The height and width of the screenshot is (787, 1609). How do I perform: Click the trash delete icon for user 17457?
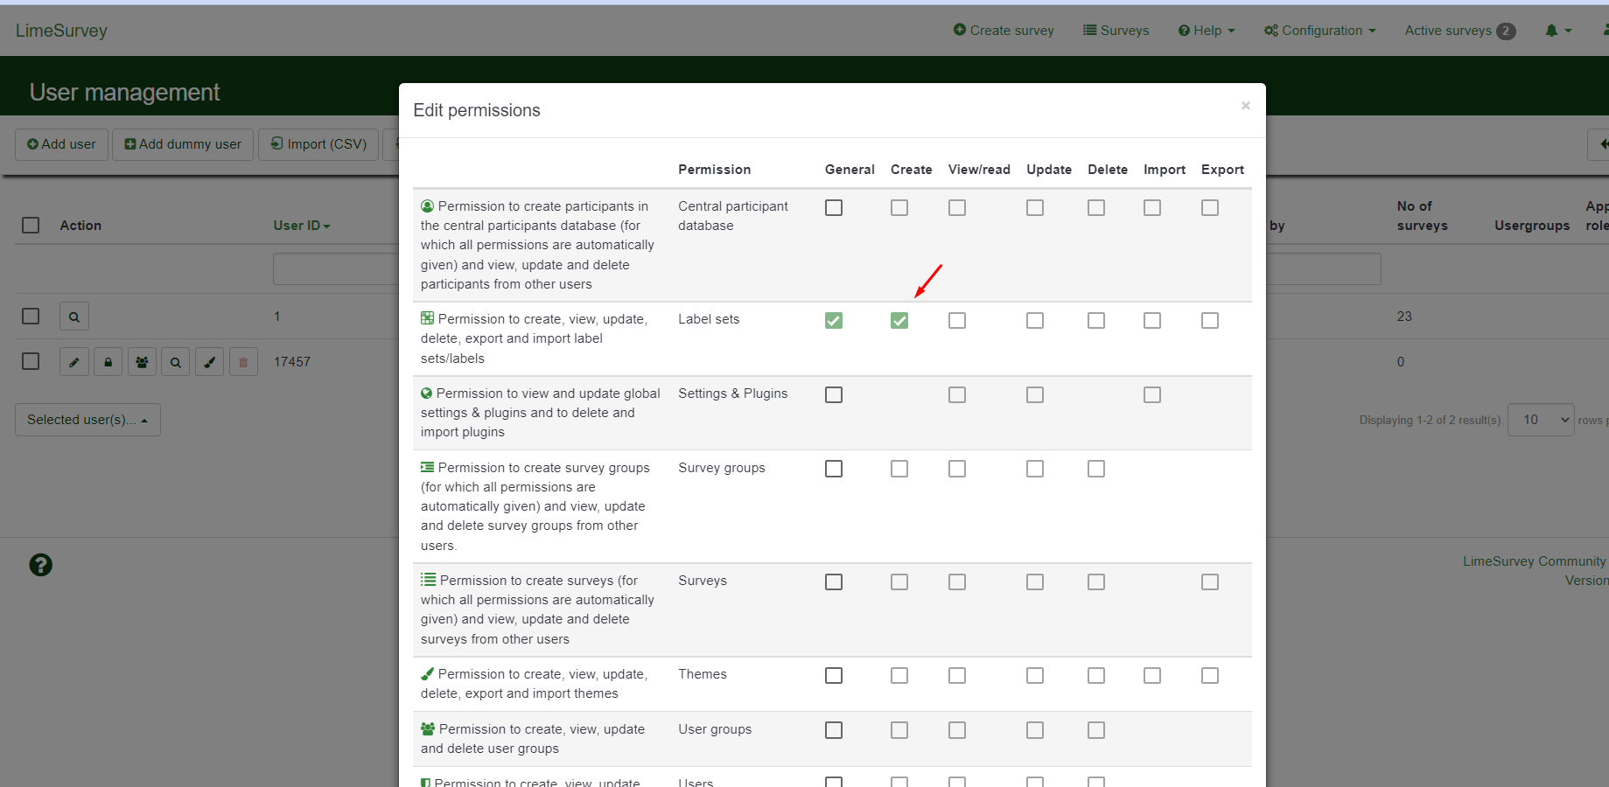(x=243, y=362)
